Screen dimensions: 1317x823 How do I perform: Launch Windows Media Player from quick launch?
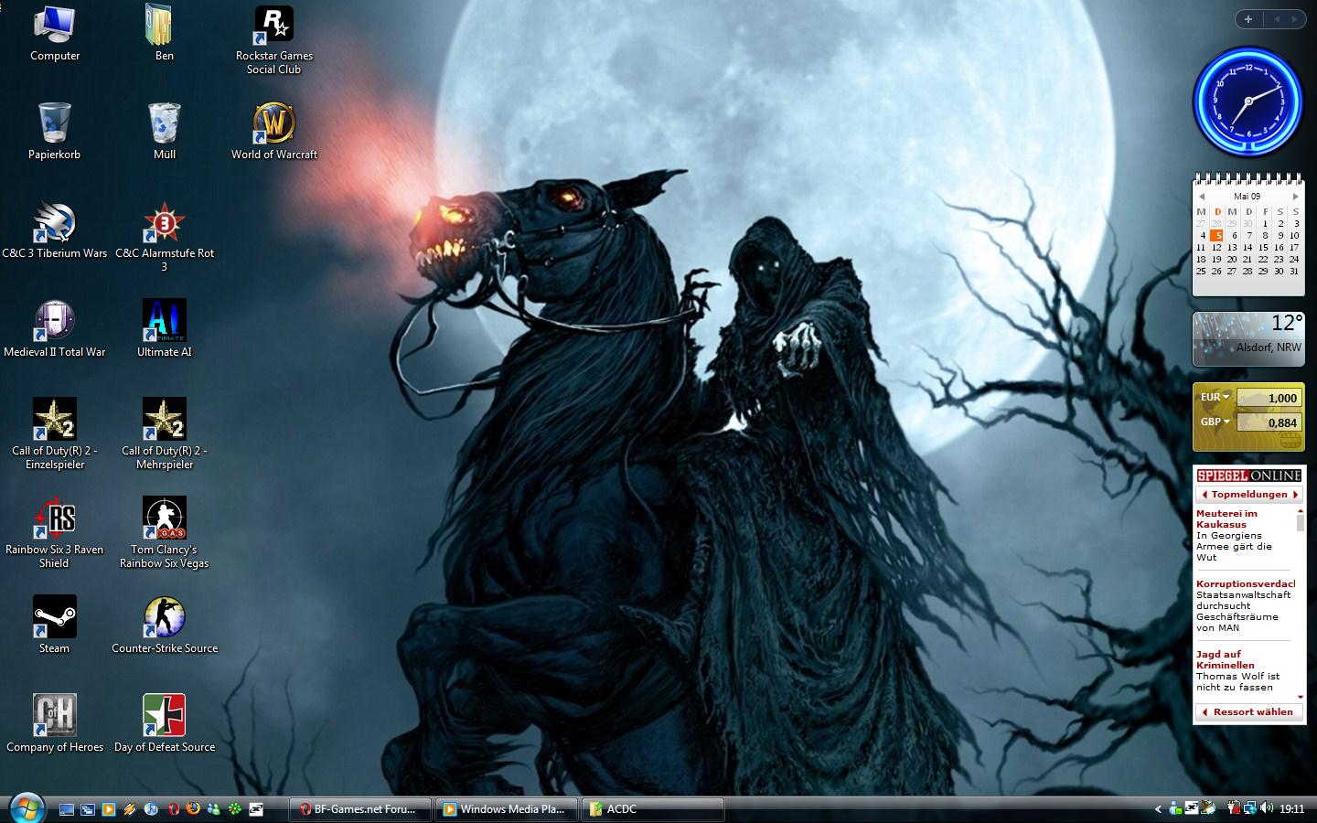click(x=109, y=809)
